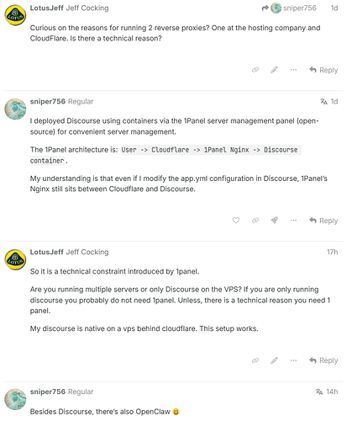Viewport: 352px width, 421px height.
Task: Reply to first LotusJeff post
Action: [323, 70]
